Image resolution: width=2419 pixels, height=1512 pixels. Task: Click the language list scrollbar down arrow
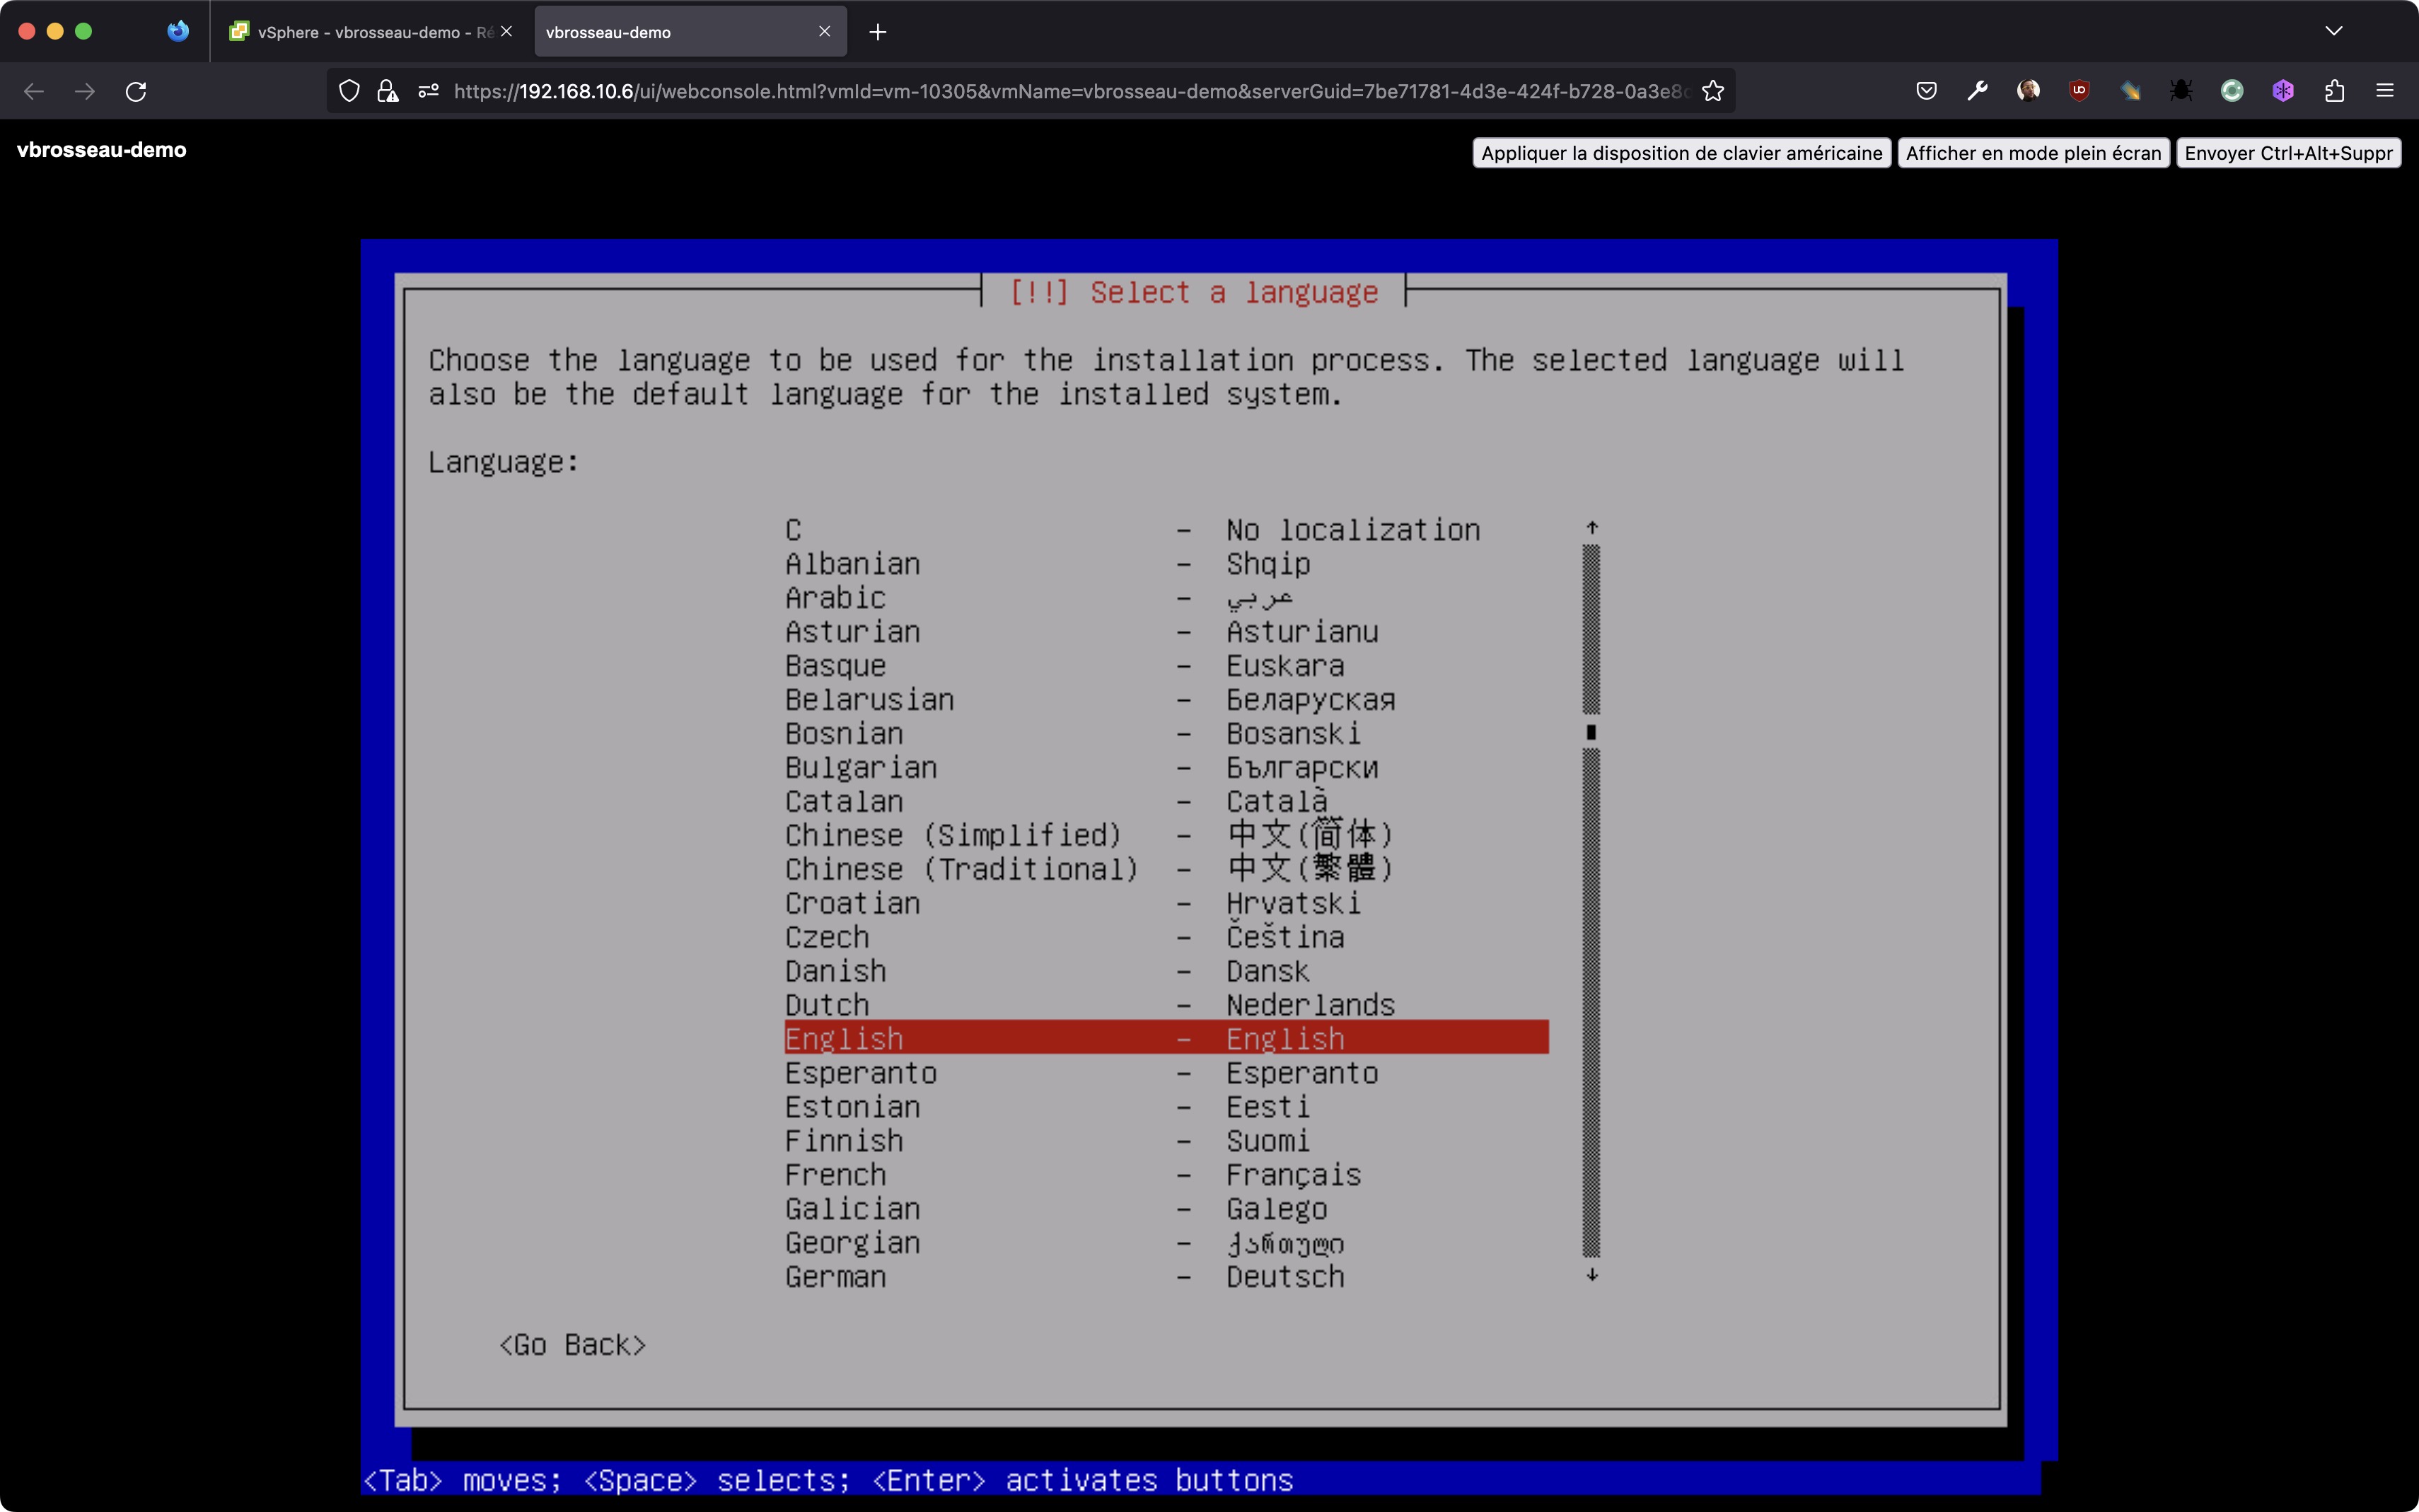click(x=1592, y=1275)
